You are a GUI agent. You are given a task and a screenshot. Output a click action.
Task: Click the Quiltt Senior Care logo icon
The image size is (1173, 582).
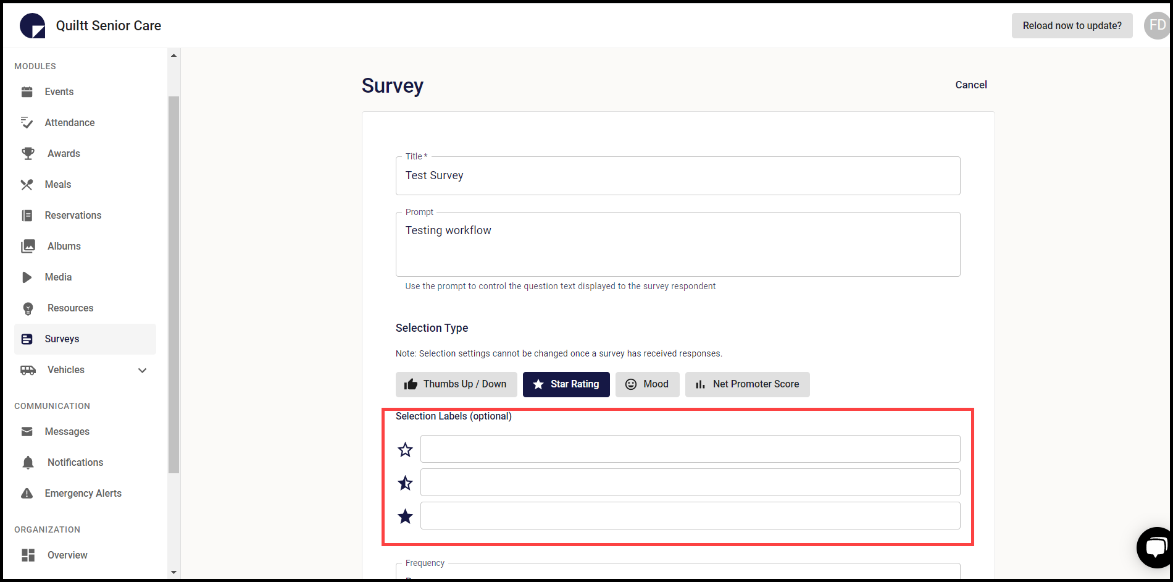coord(32,25)
